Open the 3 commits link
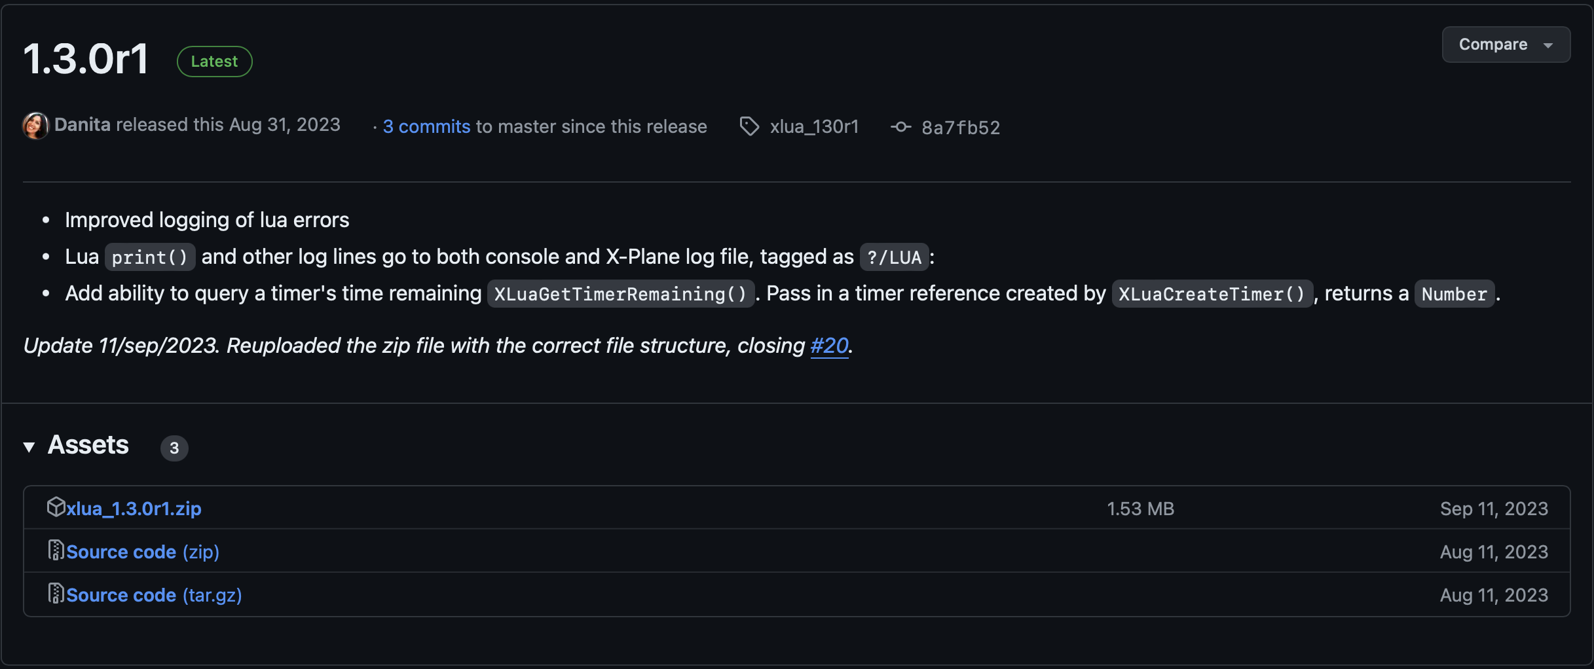 [x=426, y=126]
